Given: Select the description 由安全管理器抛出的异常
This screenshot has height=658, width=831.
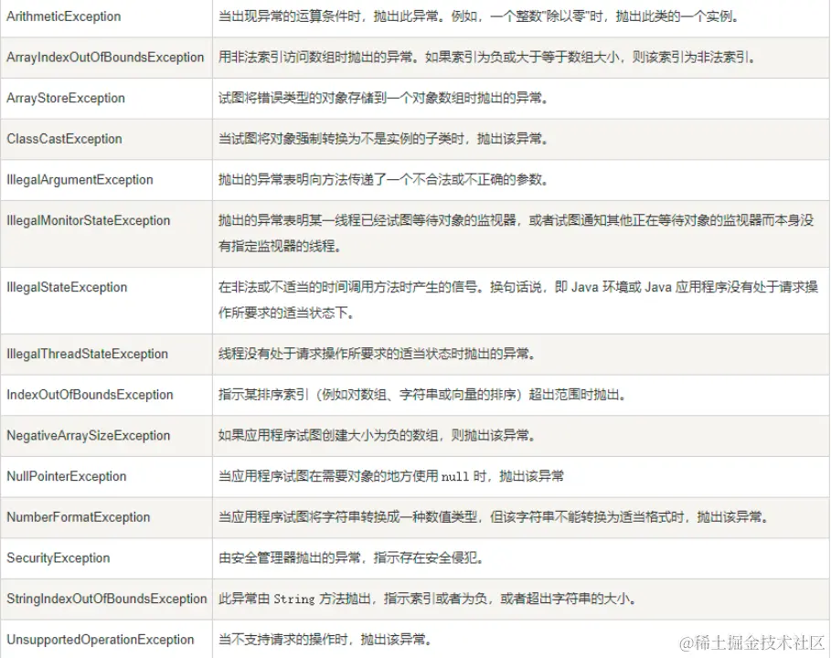Looking at the screenshot, I should point(351,557).
